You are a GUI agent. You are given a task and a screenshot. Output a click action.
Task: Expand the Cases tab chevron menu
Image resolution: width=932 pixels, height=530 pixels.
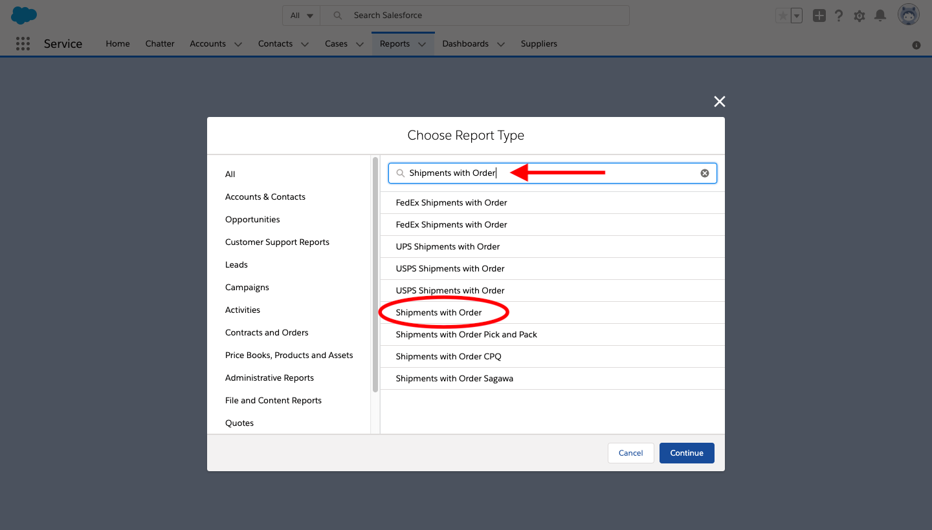pyautogui.click(x=360, y=44)
